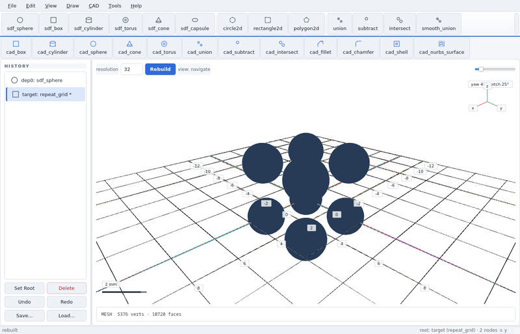The width and height of the screenshot is (520, 334).
Task: Click the Rebuild button
Action: pyautogui.click(x=160, y=69)
